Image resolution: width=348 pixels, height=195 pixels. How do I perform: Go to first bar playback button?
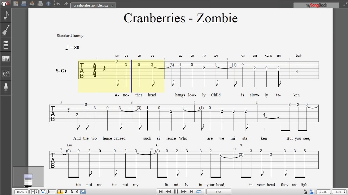pos(161,192)
